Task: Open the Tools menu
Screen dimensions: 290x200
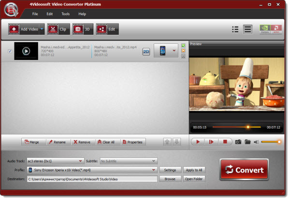Action: point(65,14)
